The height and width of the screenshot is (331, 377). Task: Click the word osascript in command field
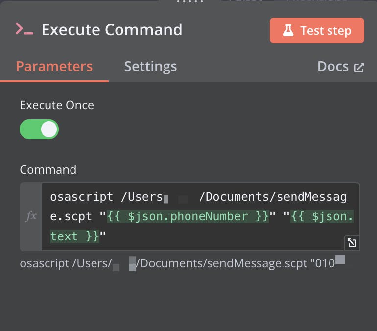[x=81, y=197]
